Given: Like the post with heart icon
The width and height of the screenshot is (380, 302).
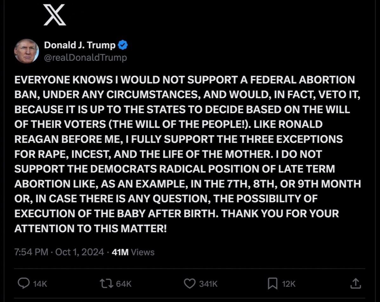Looking at the screenshot, I should pyautogui.click(x=190, y=283).
